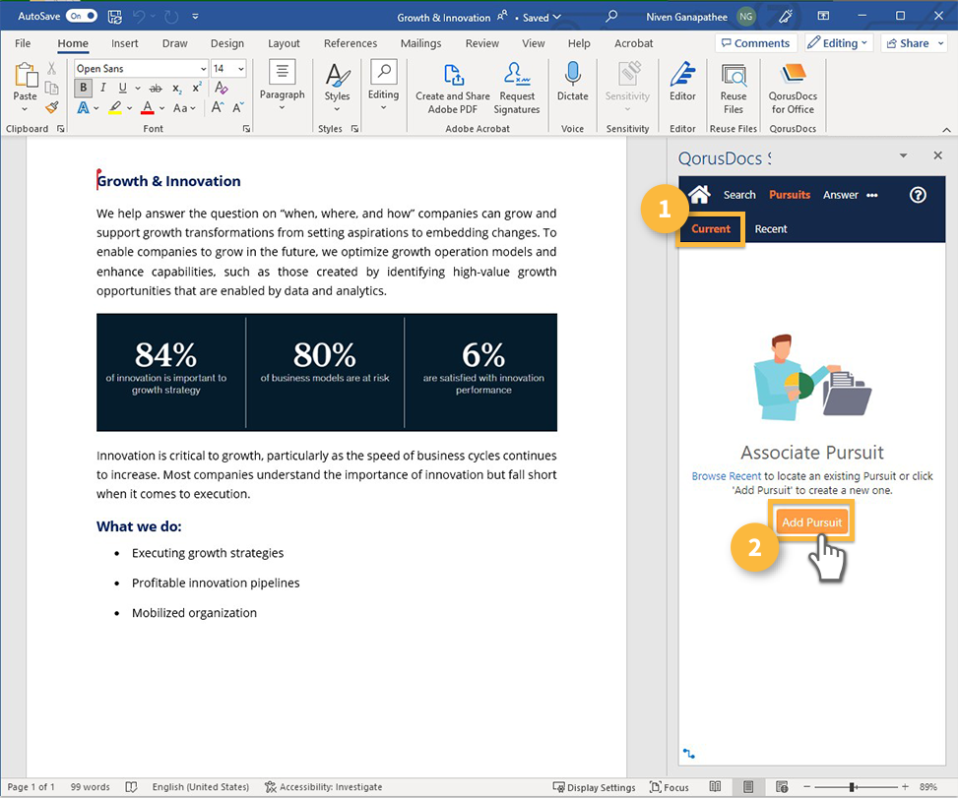Apply subscript formatting

tap(176, 89)
